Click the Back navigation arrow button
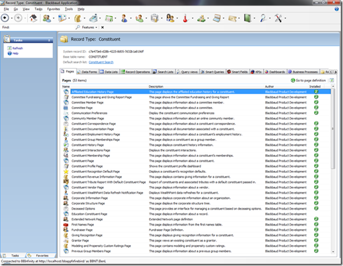 [x=6, y=18]
